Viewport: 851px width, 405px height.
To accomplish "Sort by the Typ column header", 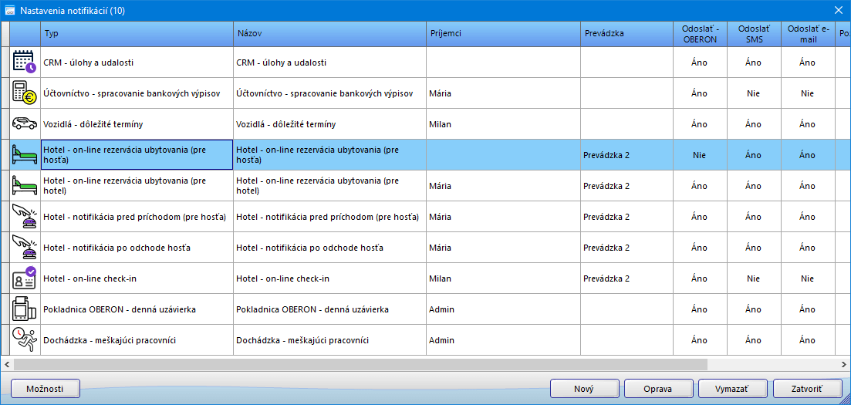I will pos(137,34).
